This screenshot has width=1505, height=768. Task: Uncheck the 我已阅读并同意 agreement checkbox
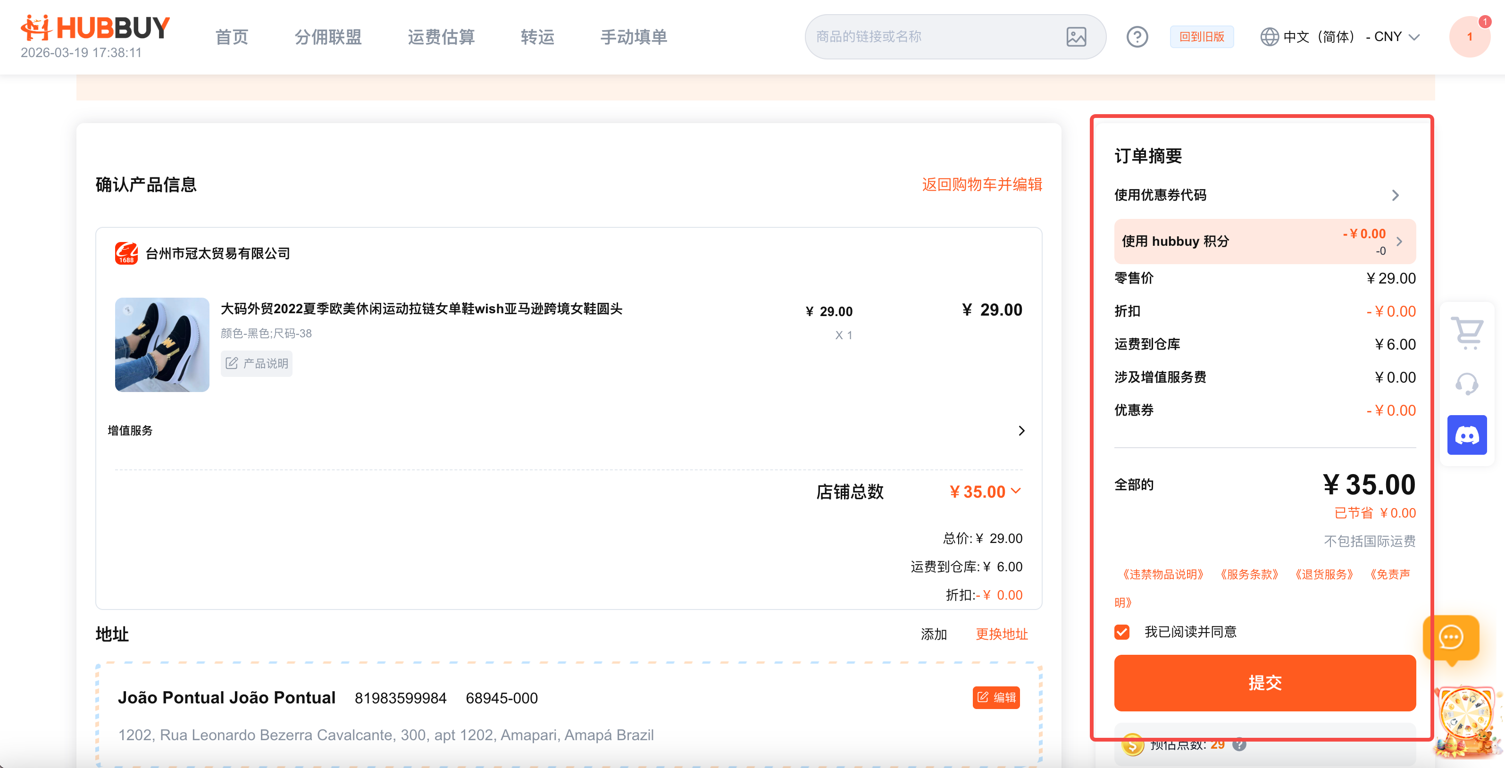1122,632
